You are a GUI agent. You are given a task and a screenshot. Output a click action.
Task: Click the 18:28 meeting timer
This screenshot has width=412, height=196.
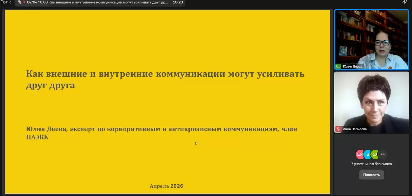tap(178, 2)
